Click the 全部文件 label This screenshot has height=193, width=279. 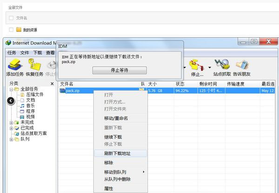click(x=15, y=7)
